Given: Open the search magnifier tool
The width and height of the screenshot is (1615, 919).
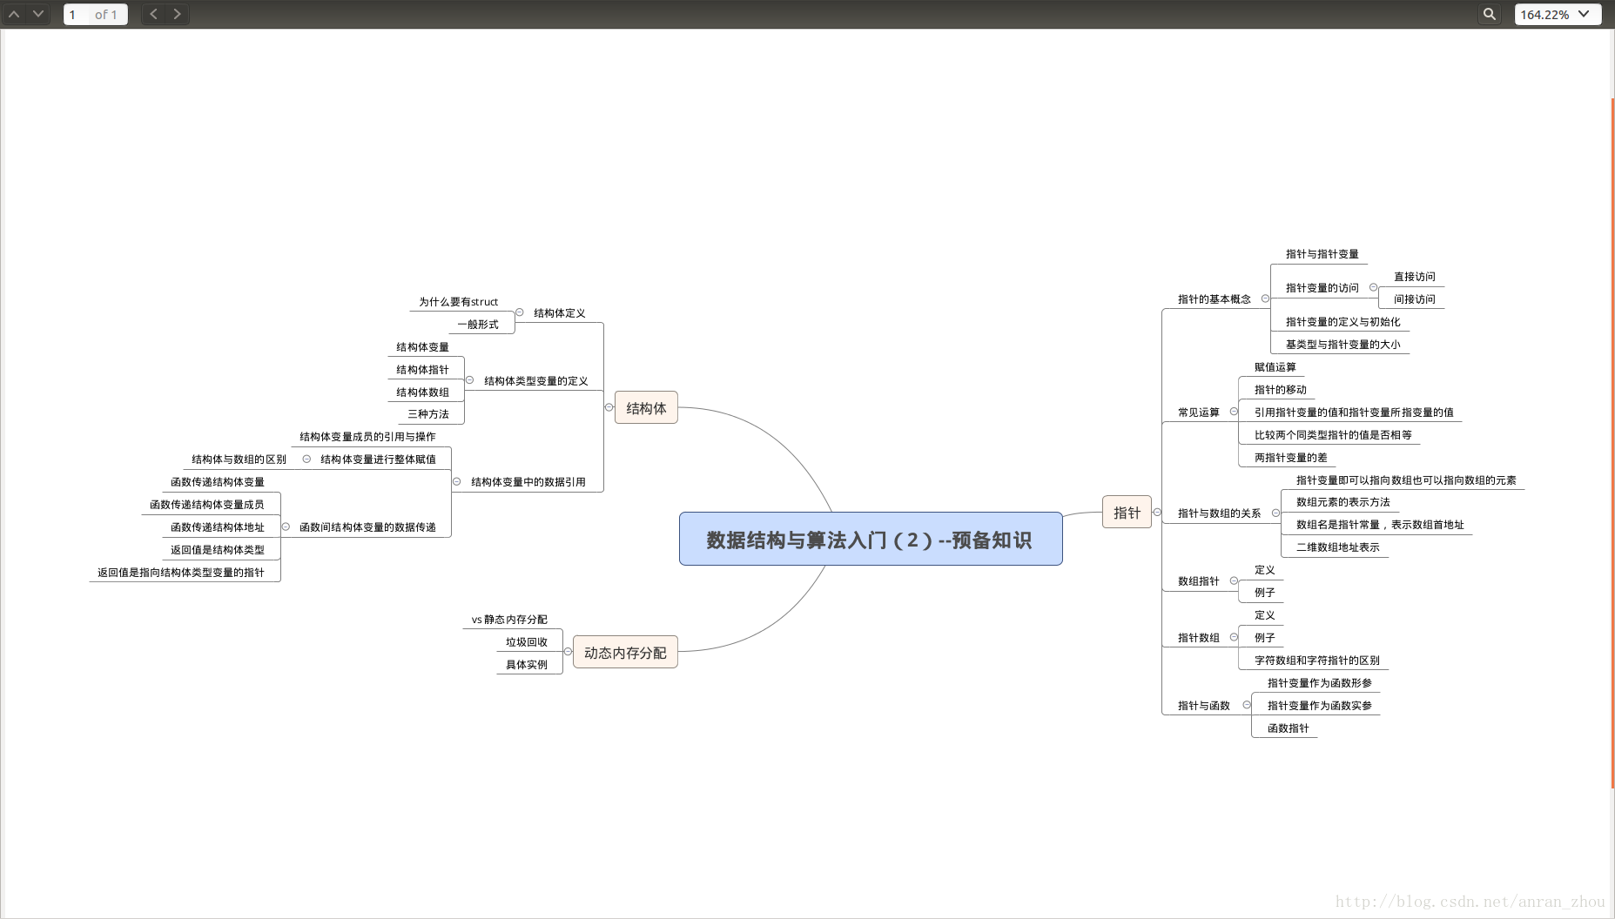Looking at the screenshot, I should [1490, 14].
